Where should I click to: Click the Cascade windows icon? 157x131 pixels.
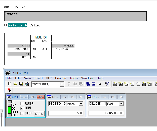click(88, 84)
